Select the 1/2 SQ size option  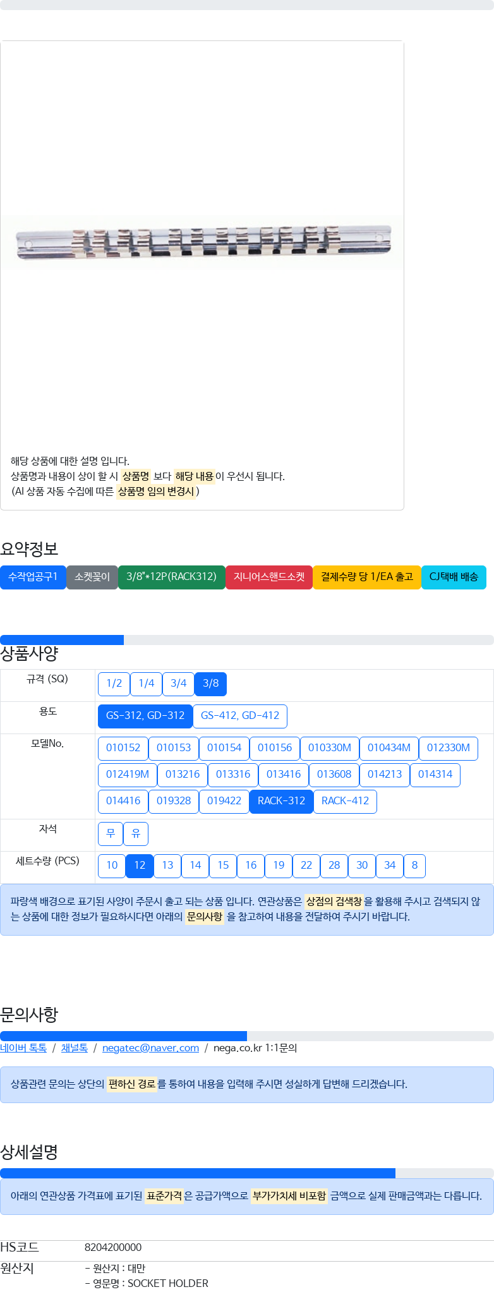[x=114, y=684]
